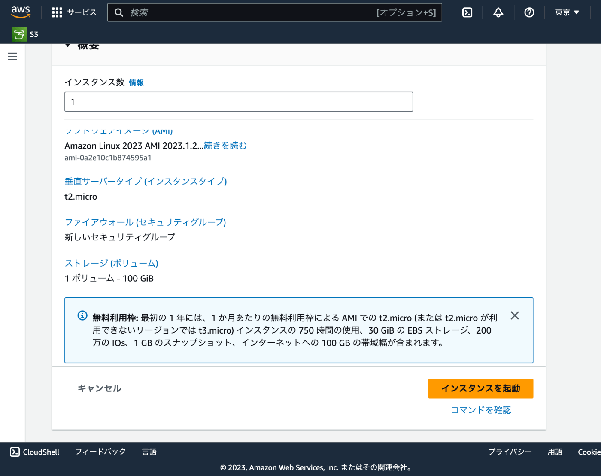601x476 pixels.
Task: Open フィードバック in footer
Action: (x=100, y=452)
